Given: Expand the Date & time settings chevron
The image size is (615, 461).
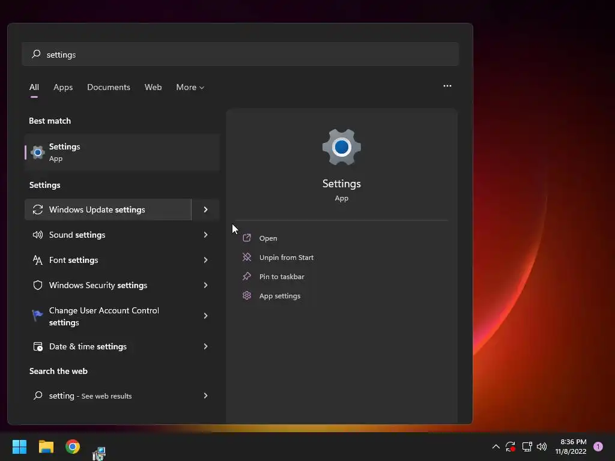Looking at the screenshot, I should pyautogui.click(x=205, y=346).
